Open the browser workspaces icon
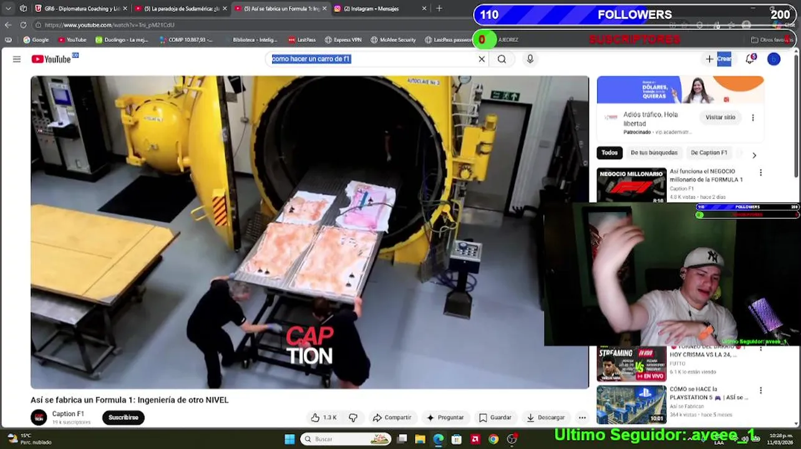801x449 pixels. tap(24, 9)
